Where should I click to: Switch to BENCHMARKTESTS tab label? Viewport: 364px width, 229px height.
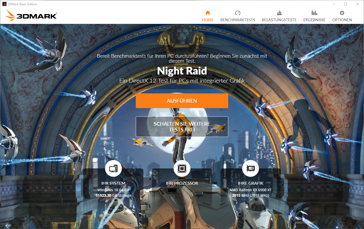pyautogui.click(x=238, y=20)
